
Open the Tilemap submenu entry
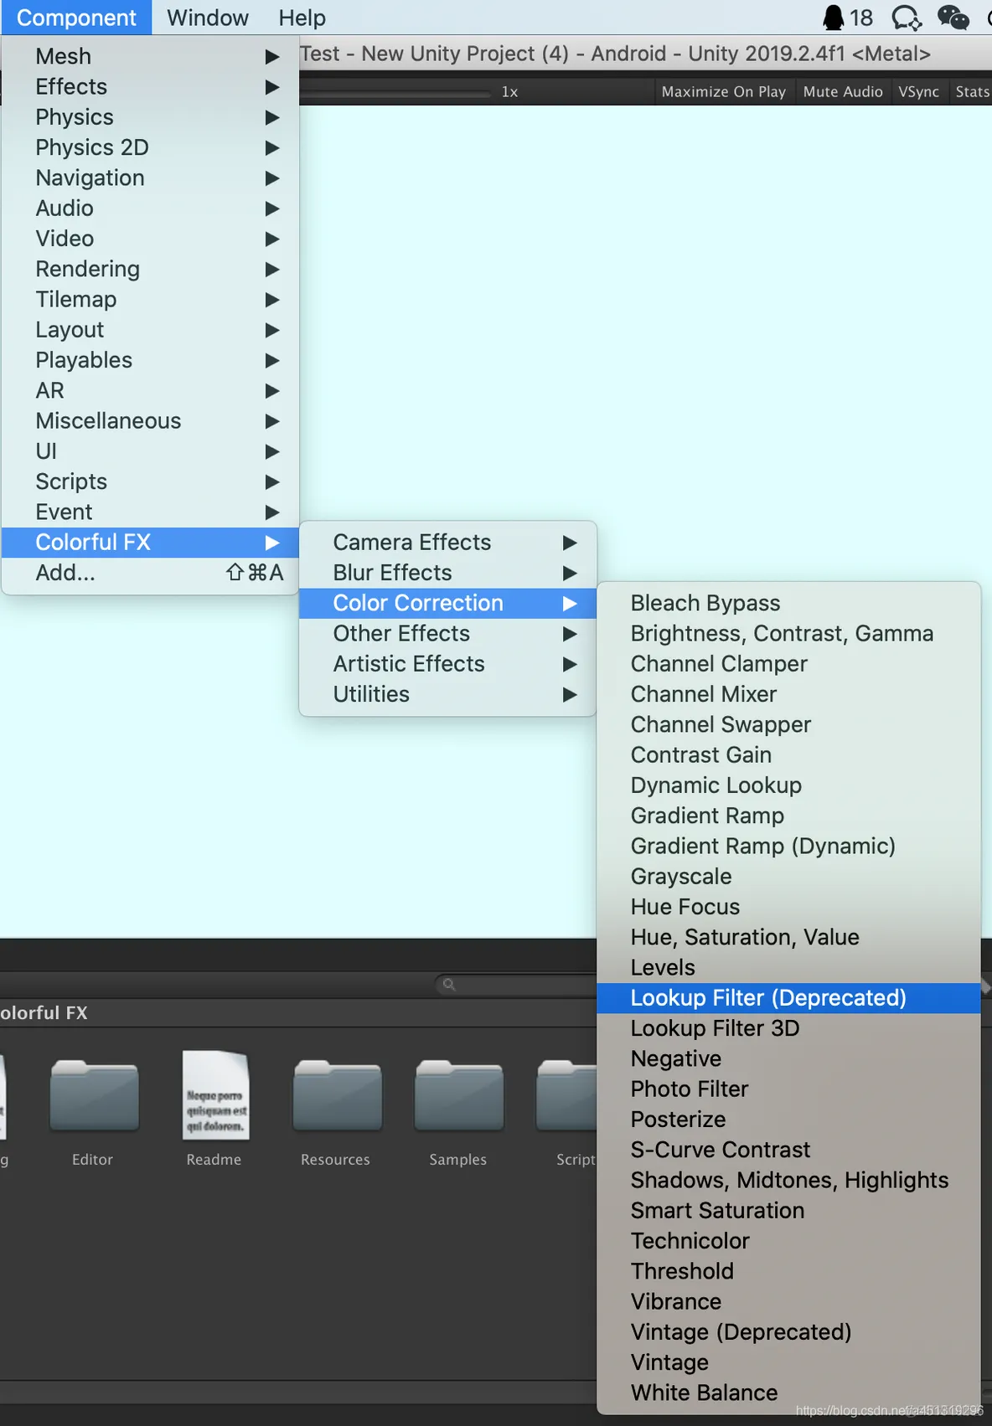pos(150,299)
